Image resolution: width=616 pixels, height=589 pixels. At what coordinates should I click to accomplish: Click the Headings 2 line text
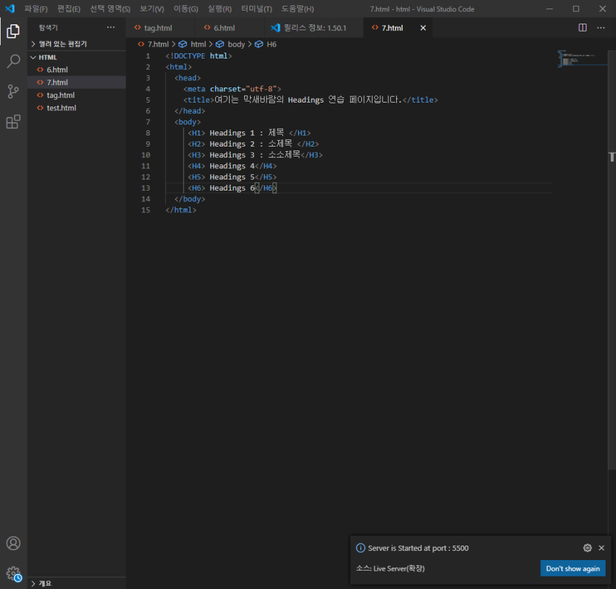click(x=253, y=144)
